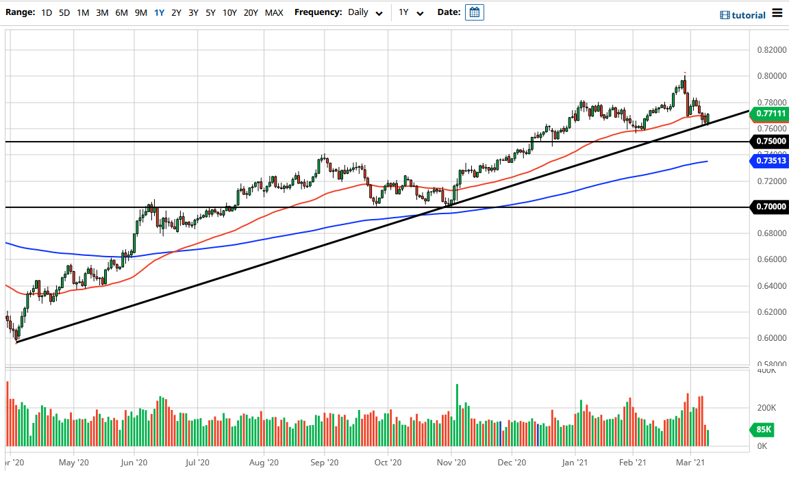This screenshot has height=477, width=789.
Task: Select the 20Y range
Action: pyautogui.click(x=251, y=12)
